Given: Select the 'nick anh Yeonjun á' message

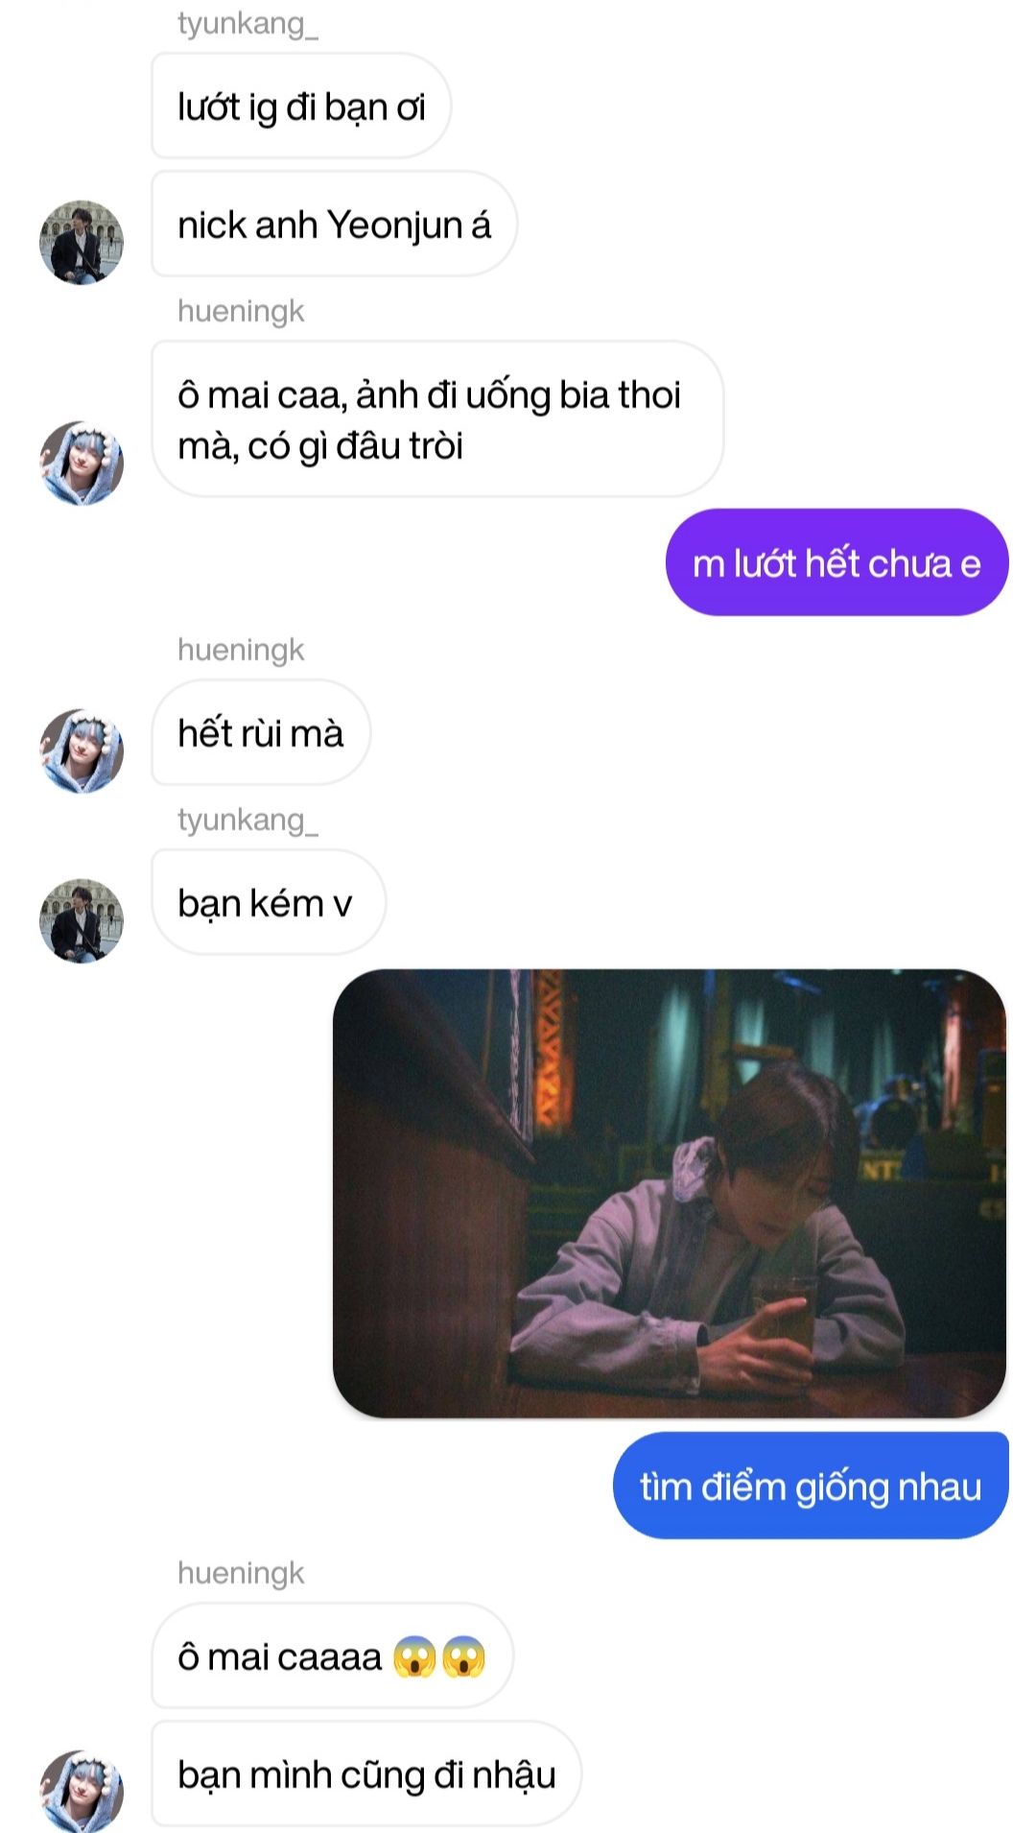Looking at the screenshot, I should (334, 225).
